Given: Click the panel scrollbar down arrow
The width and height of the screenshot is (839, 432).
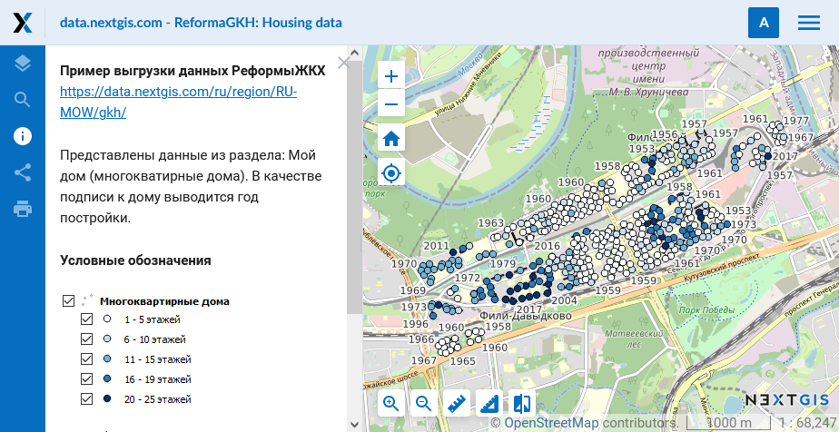Looking at the screenshot, I should coord(354,426).
